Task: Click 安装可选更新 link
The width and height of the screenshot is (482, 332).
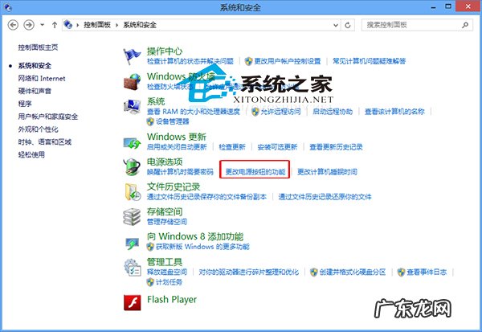Action: pyautogui.click(x=278, y=147)
